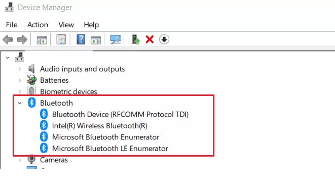Click the red X Uninstall device icon

point(150,39)
